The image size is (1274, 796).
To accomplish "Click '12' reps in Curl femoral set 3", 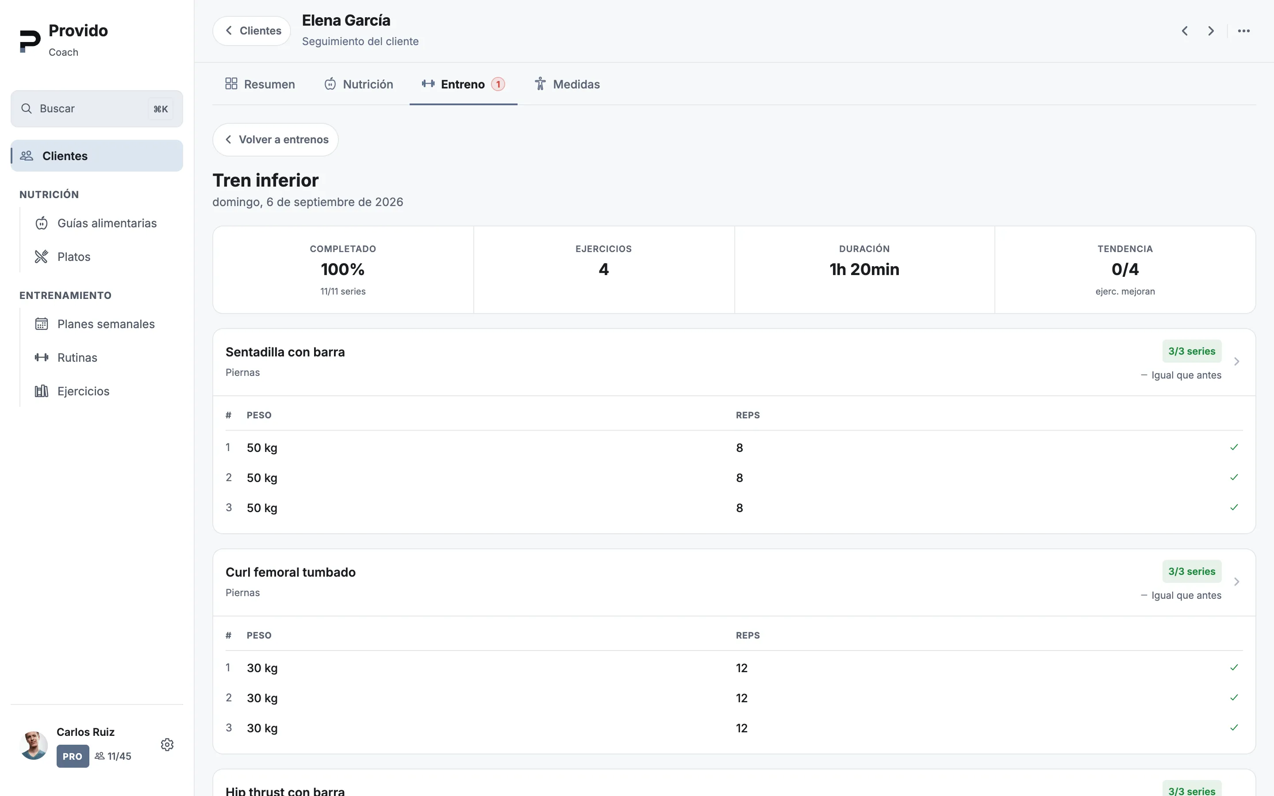I will (742, 728).
